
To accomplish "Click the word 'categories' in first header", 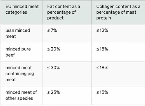I will tap(16, 12).
